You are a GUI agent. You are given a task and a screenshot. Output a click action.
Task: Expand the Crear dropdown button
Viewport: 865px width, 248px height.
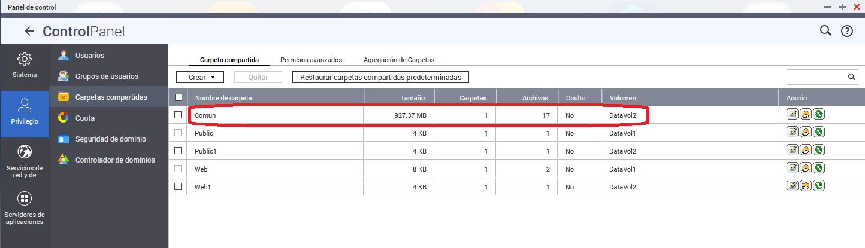coord(199,78)
